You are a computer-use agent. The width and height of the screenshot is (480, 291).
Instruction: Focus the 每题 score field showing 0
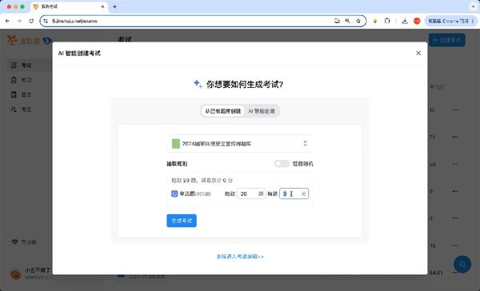(x=294, y=193)
